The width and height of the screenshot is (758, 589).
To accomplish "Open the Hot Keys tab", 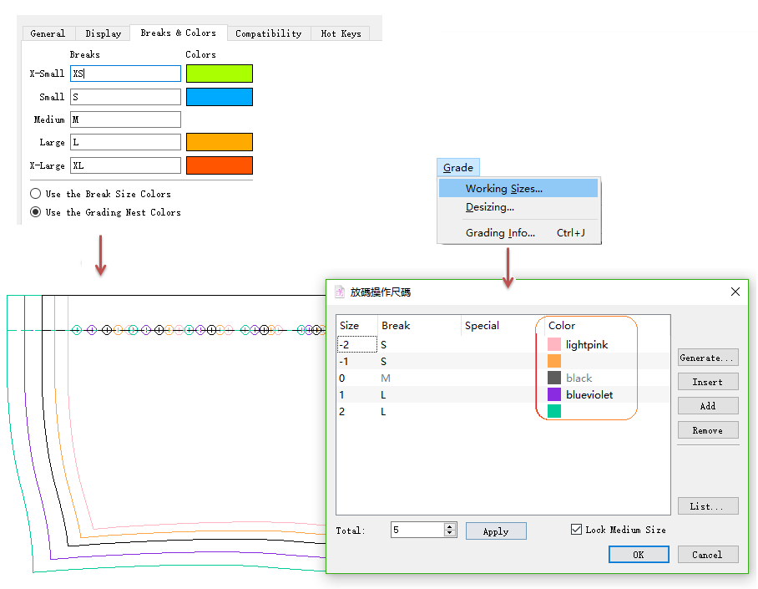I will pos(341,33).
